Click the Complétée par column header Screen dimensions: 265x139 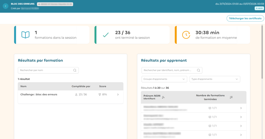[81, 86]
